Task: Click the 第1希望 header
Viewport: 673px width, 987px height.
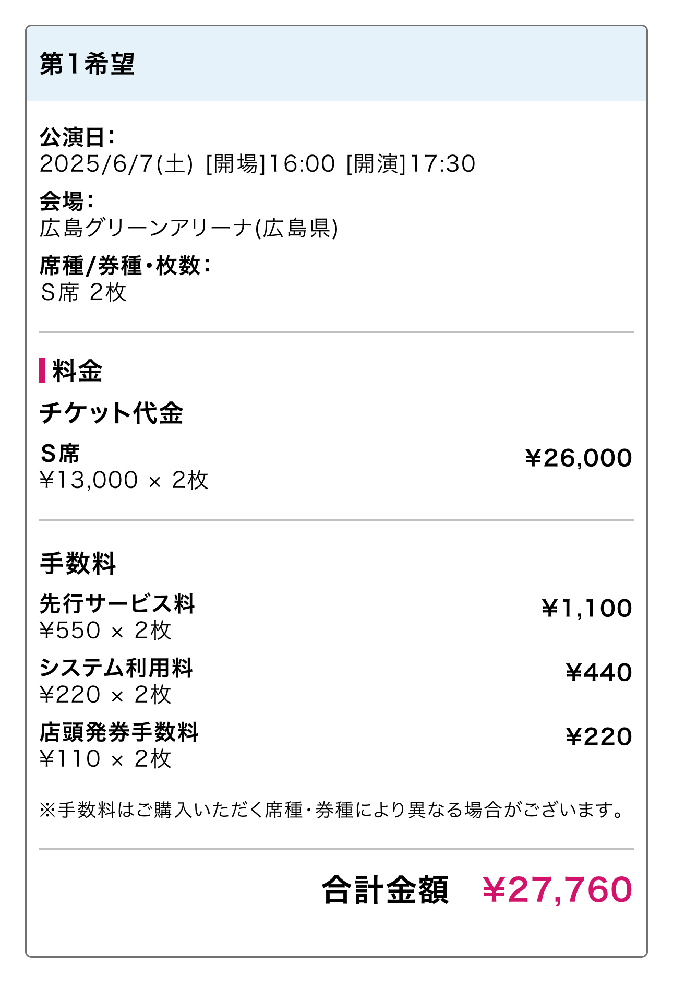Action: click(x=87, y=64)
